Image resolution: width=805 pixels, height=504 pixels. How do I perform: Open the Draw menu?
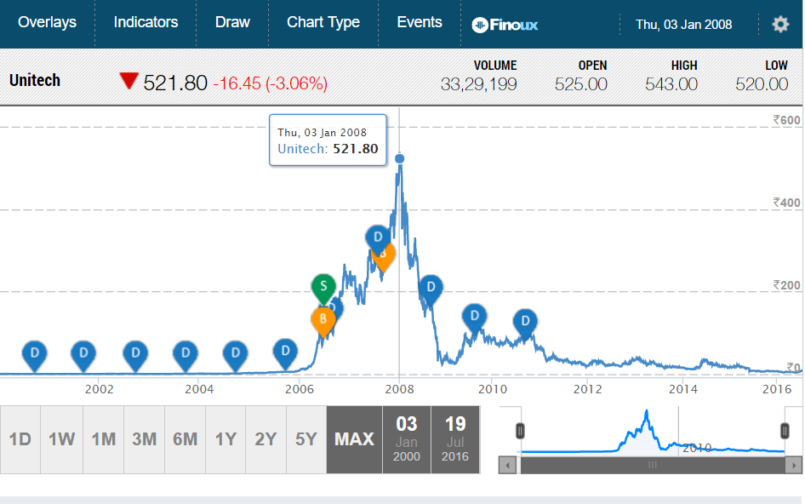232,23
